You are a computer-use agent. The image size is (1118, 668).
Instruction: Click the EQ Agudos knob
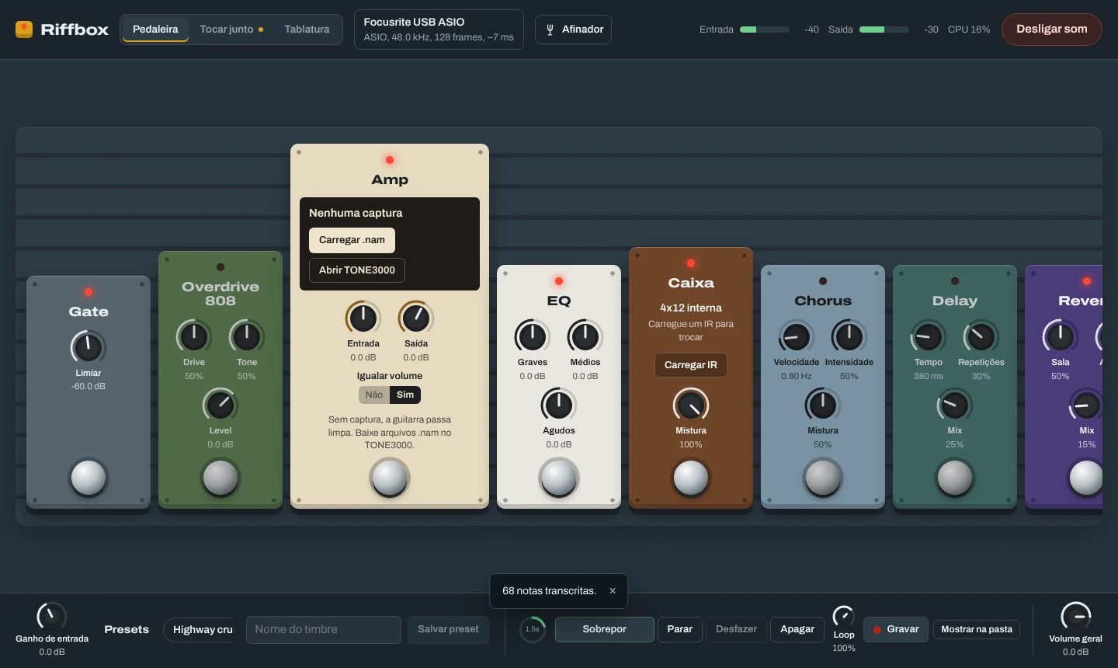click(559, 404)
